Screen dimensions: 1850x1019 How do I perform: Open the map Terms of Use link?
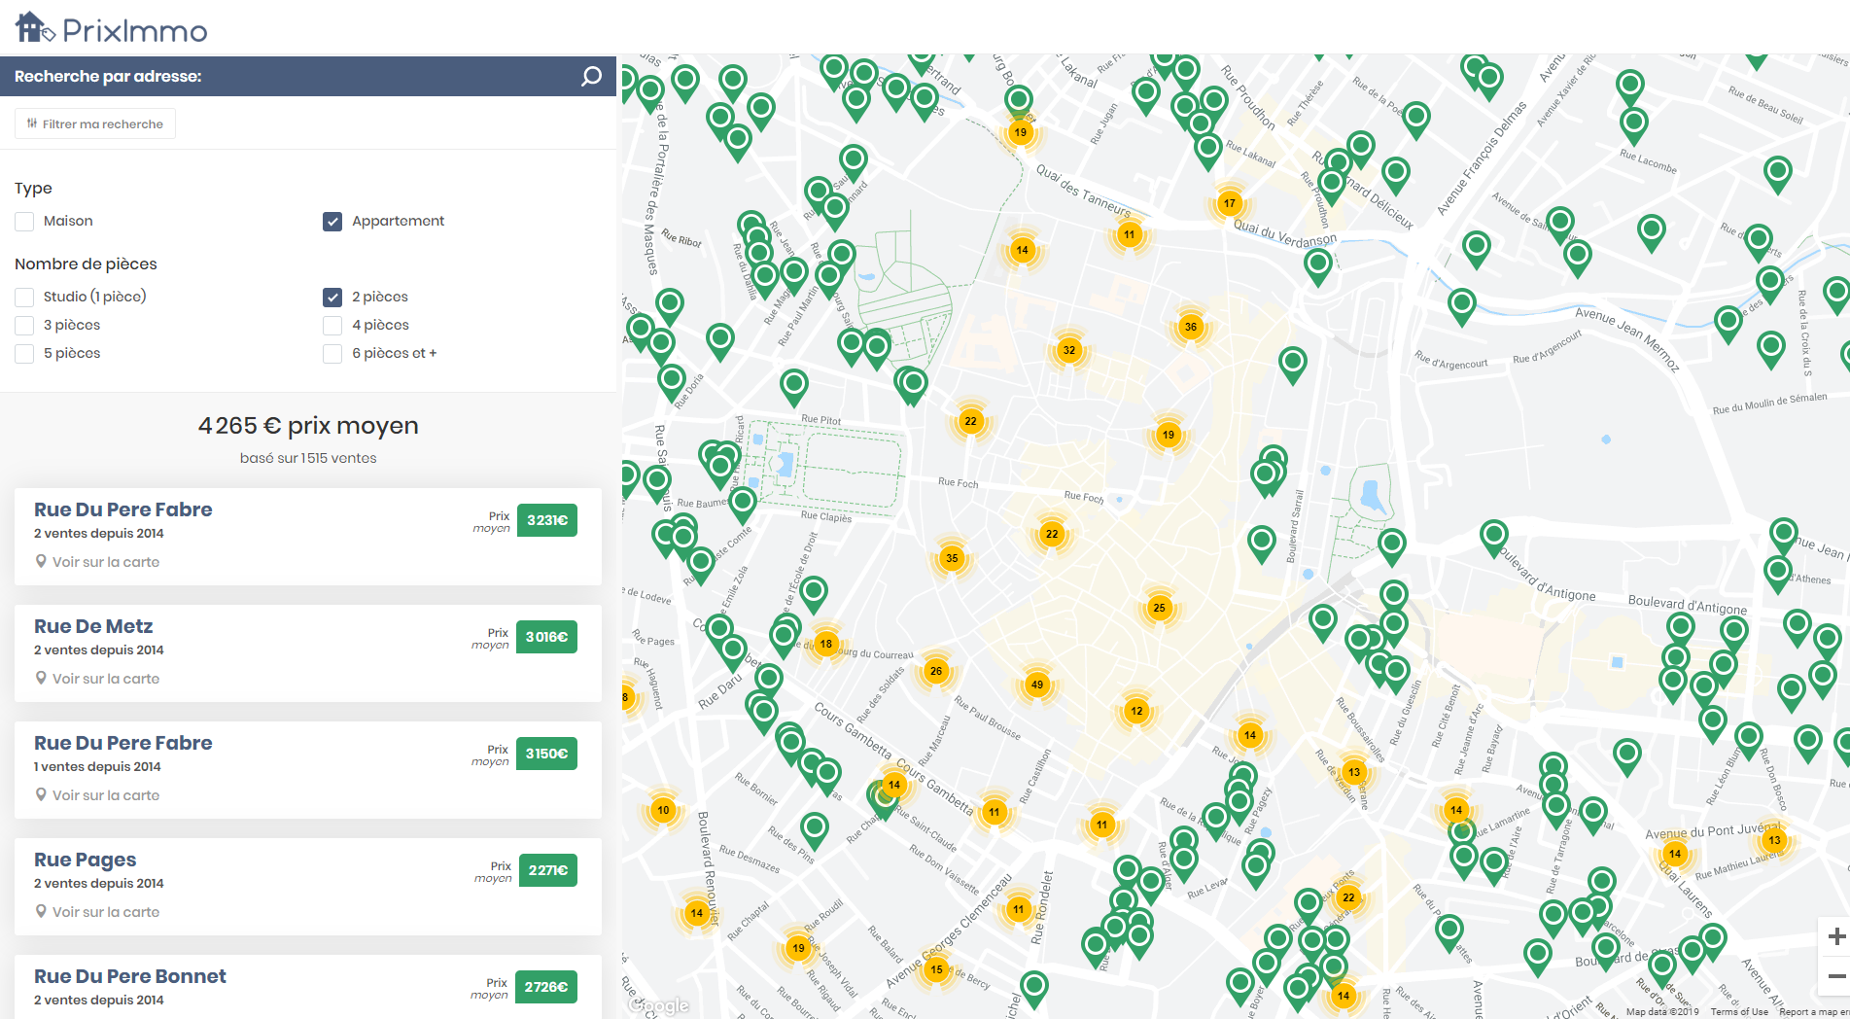tap(1739, 1012)
